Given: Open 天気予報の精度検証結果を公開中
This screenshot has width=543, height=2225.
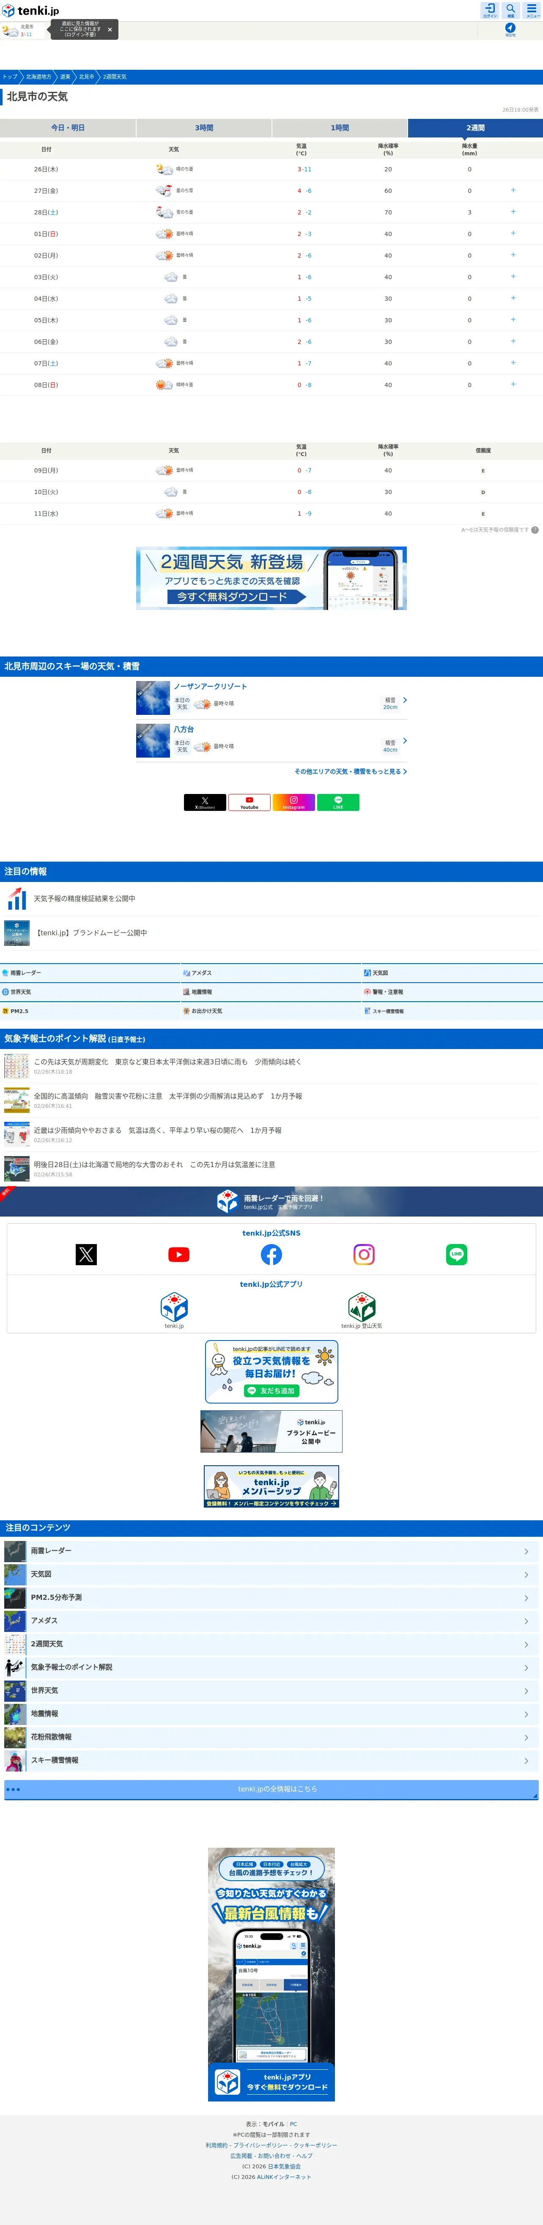Looking at the screenshot, I should coord(271,899).
